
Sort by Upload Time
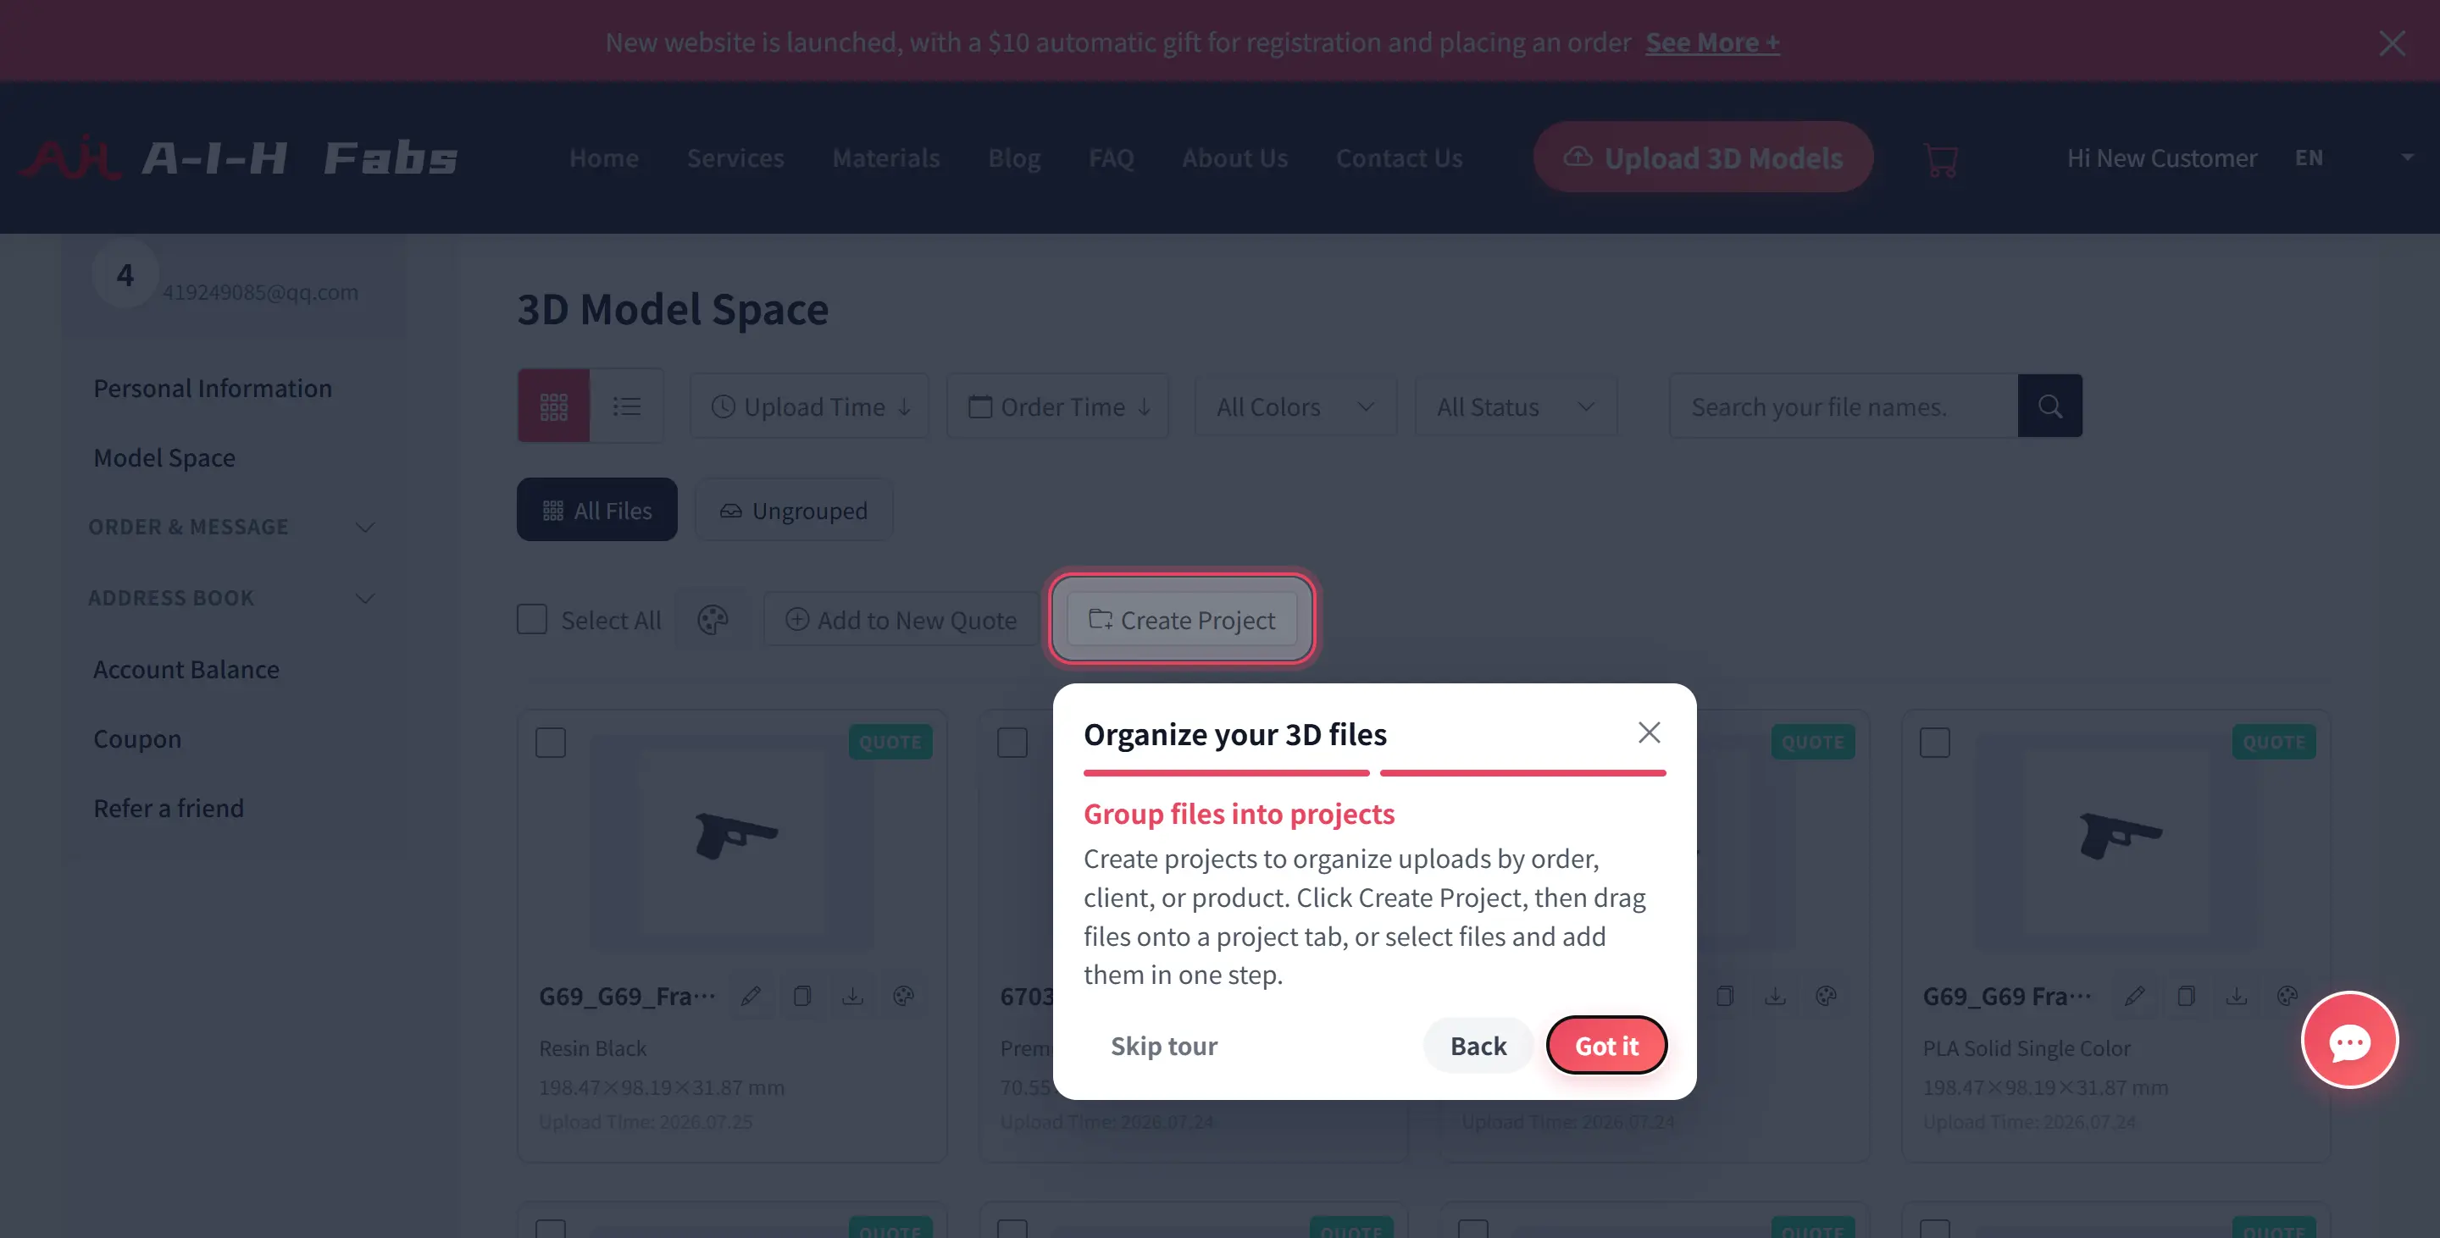click(x=810, y=406)
